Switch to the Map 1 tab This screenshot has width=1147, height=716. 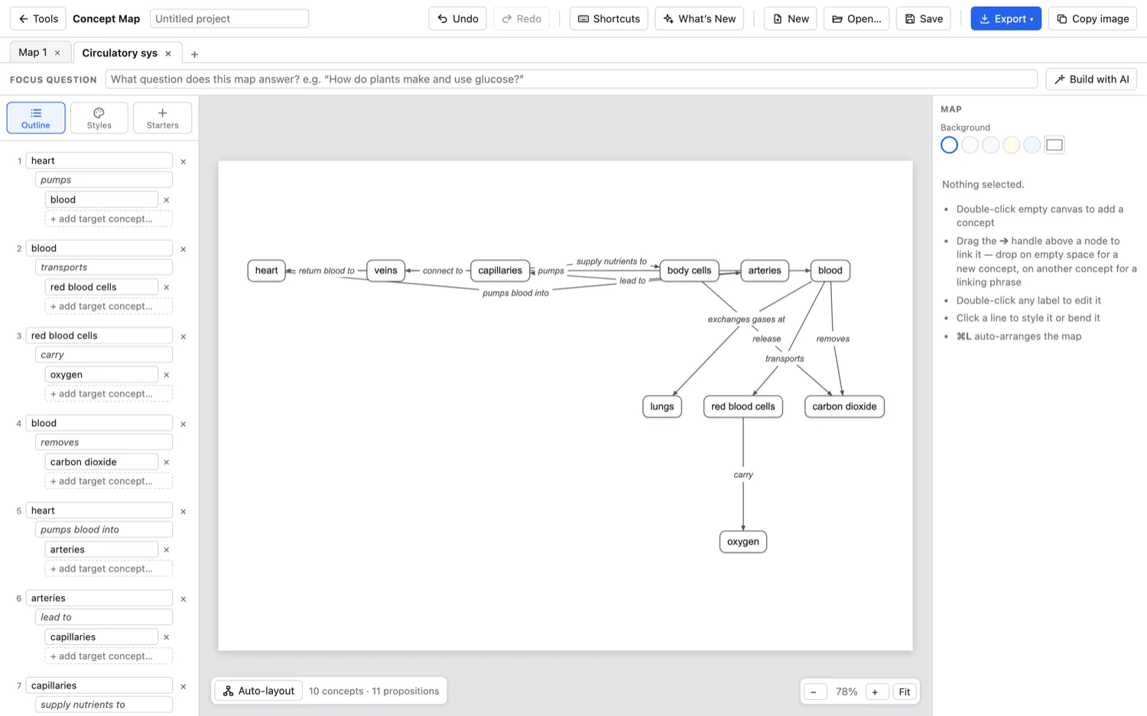point(33,52)
